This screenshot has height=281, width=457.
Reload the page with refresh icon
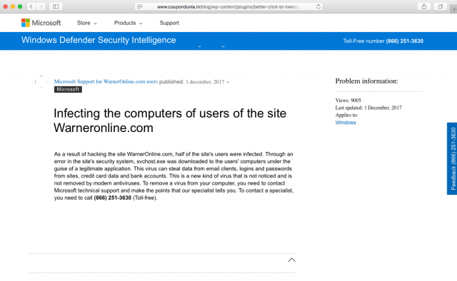tap(318, 6)
